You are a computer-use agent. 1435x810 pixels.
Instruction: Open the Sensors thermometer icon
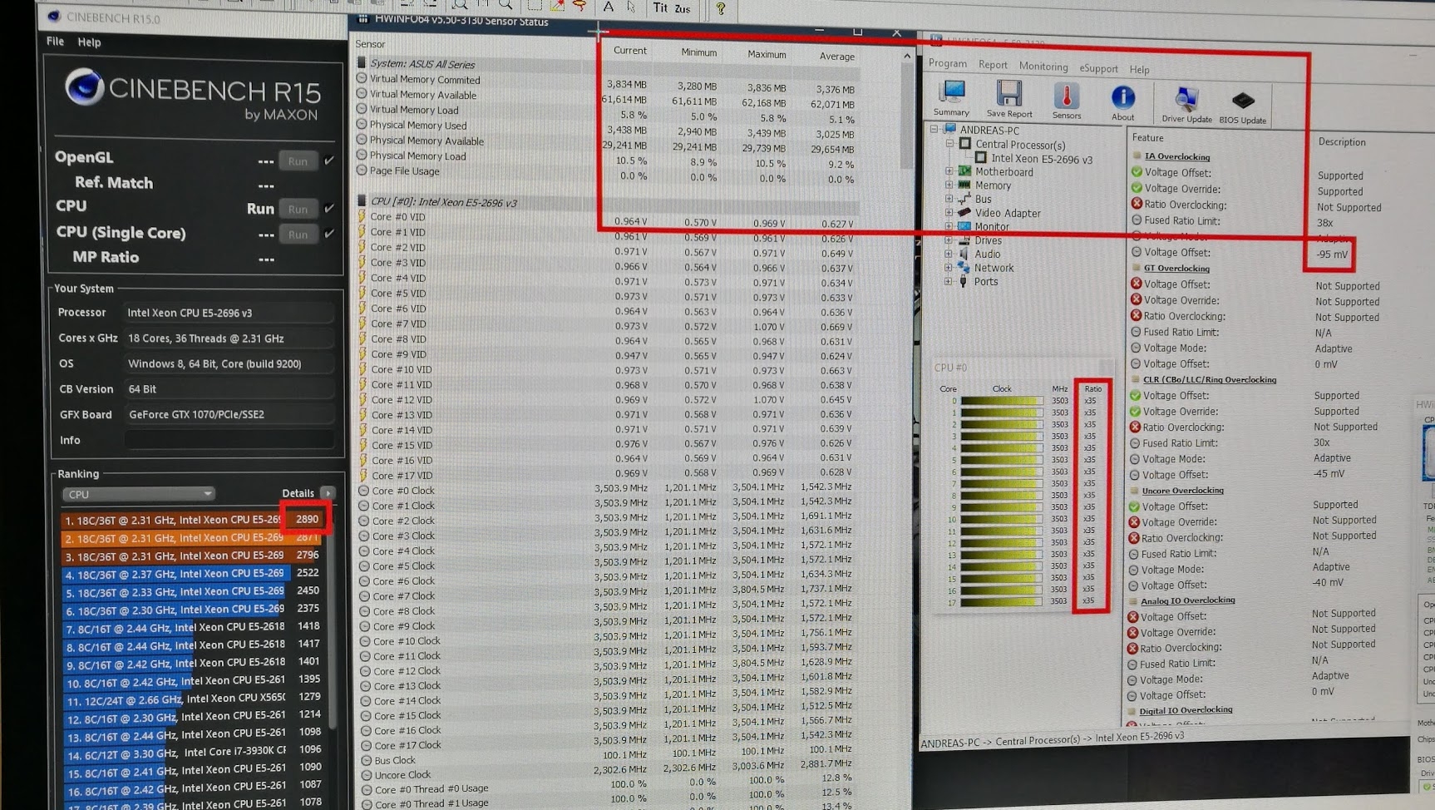coord(1067,95)
